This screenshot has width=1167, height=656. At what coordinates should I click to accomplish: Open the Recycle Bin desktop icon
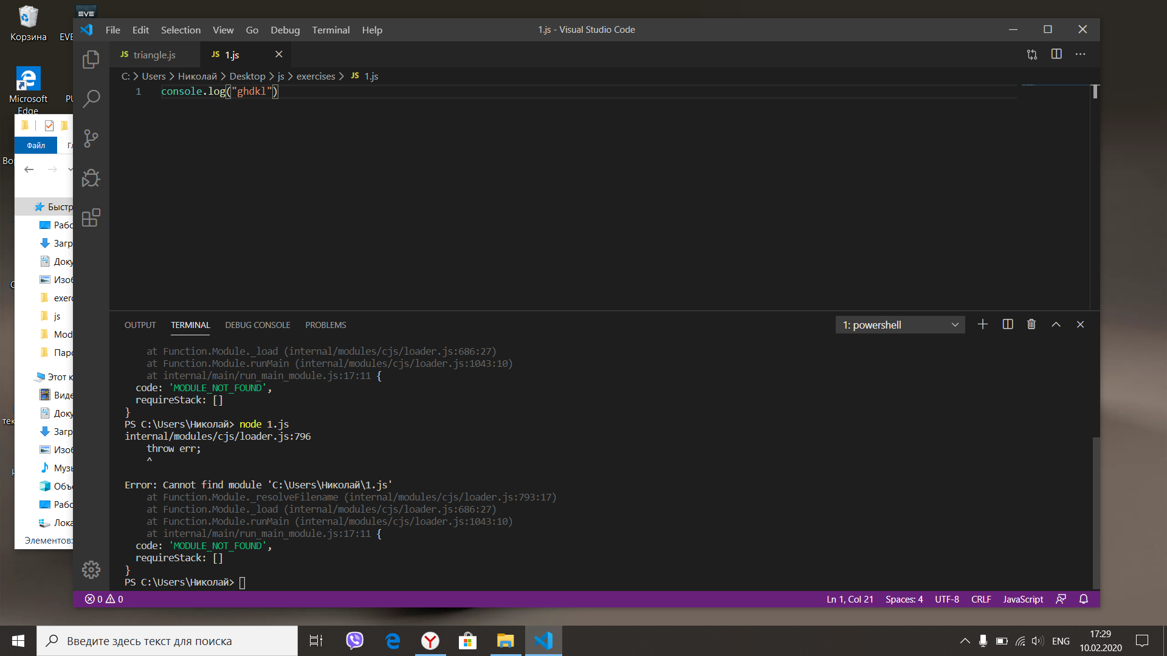coord(28,23)
